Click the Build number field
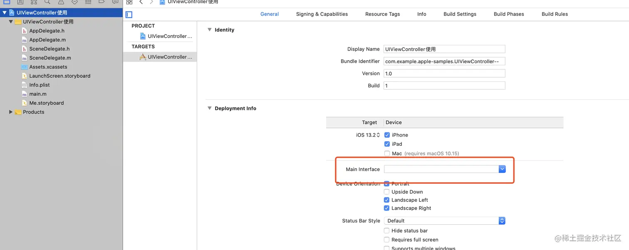629x250 pixels. pos(444,86)
